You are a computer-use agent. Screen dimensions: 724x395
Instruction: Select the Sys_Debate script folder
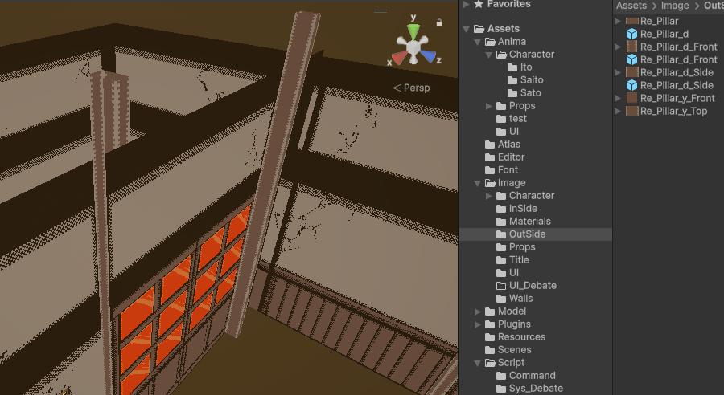536,389
